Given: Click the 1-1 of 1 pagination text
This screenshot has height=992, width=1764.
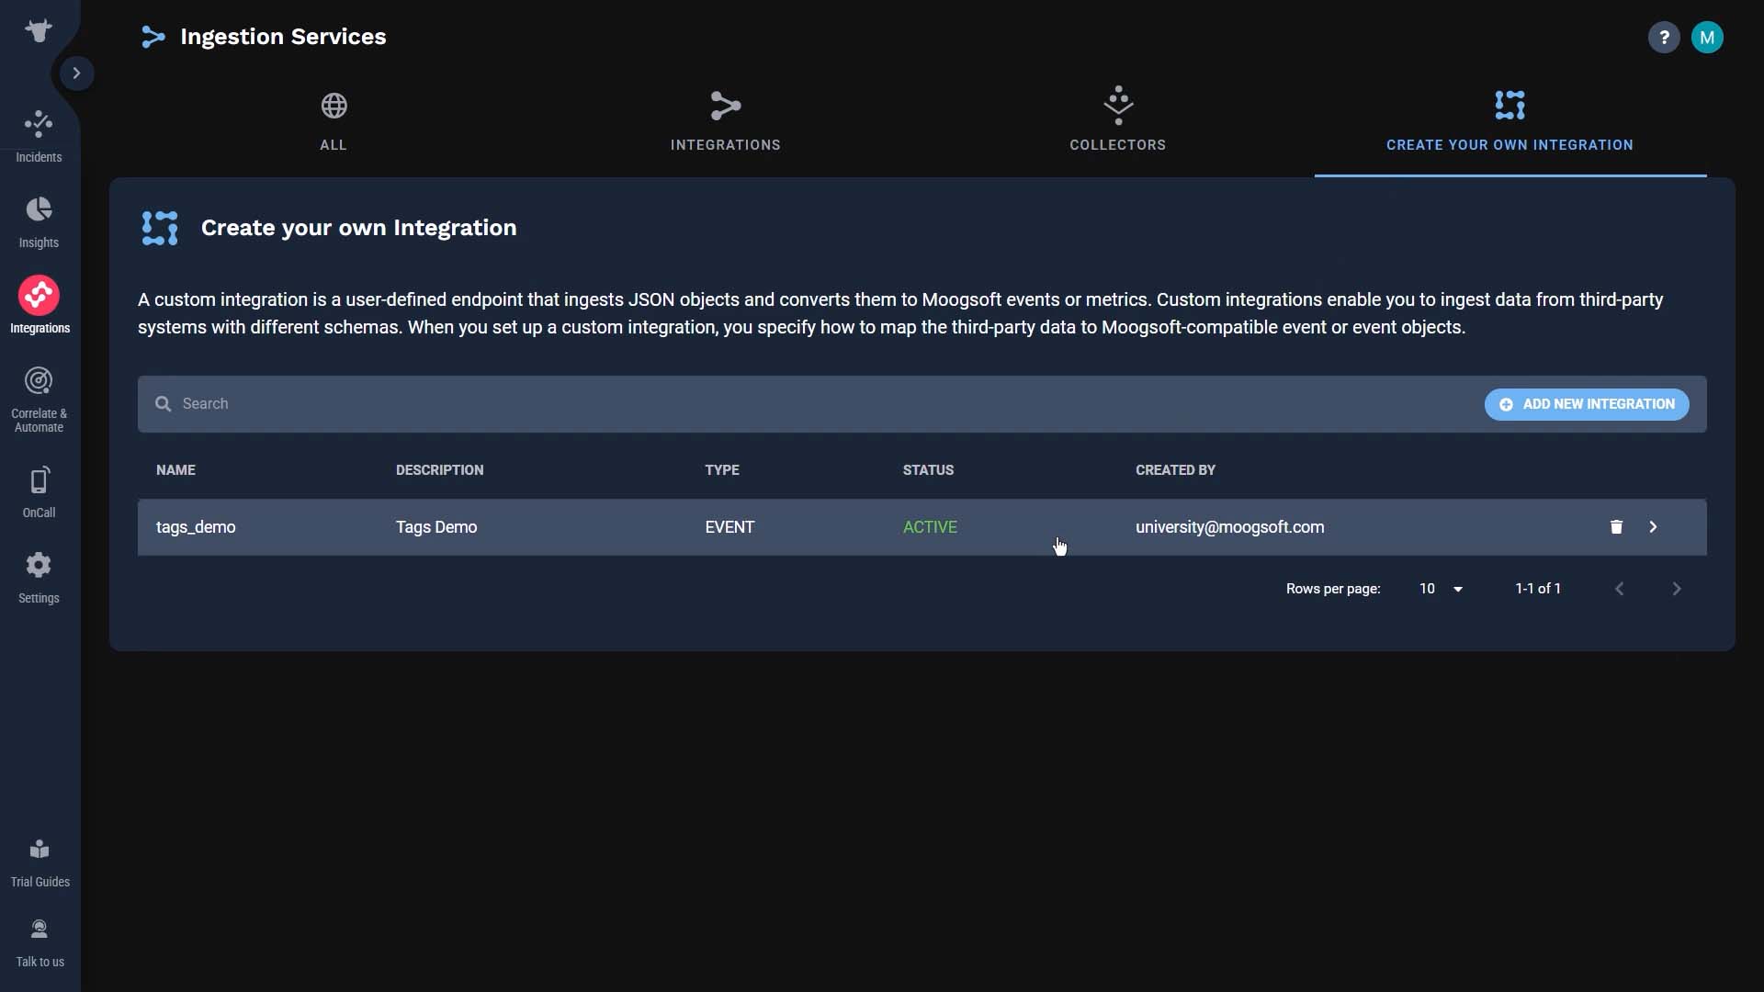Looking at the screenshot, I should click(1538, 589).
